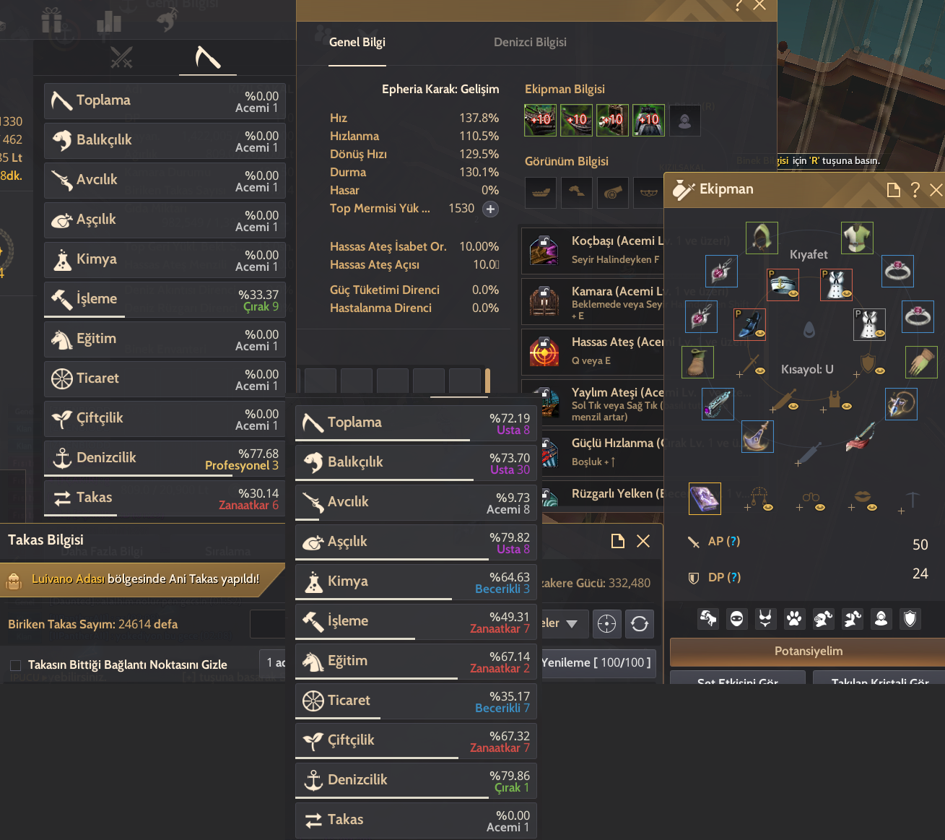Click the refresh circular arrows icon
Screen dimensions: 945x840
(640, 623)
